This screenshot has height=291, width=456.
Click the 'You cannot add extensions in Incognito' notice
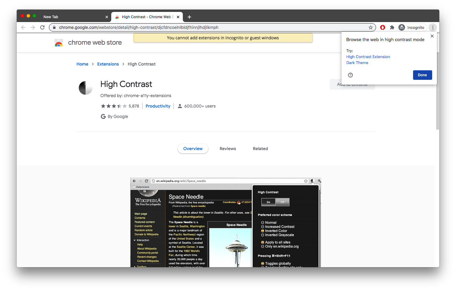pyautogui.click(x=223, y=38)
